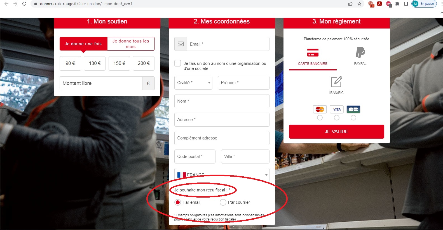Click the JE VALIDE button
This screenshot has height=230, width=443.
tap(336, 131)
